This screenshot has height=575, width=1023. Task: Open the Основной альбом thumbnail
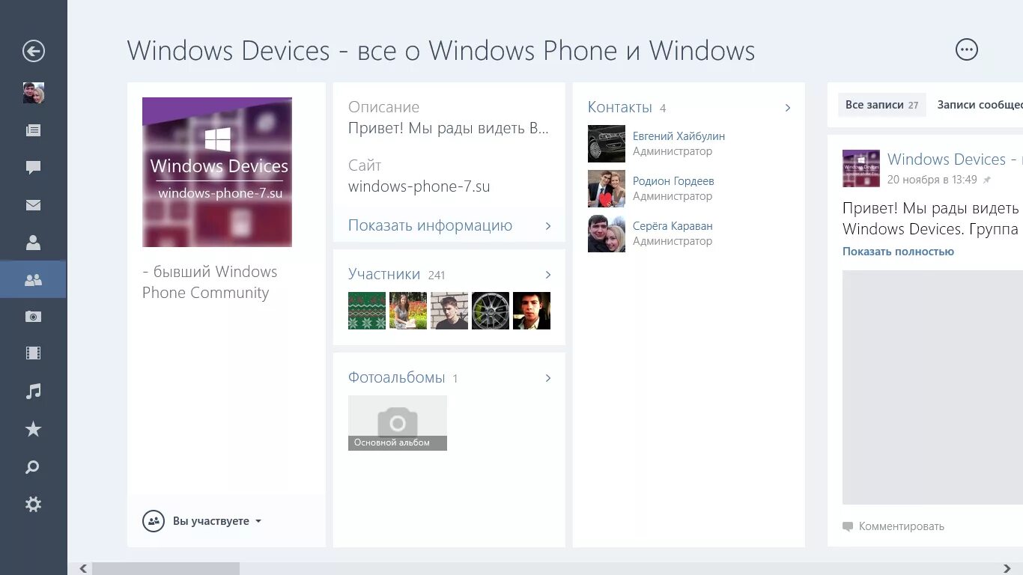398,423
